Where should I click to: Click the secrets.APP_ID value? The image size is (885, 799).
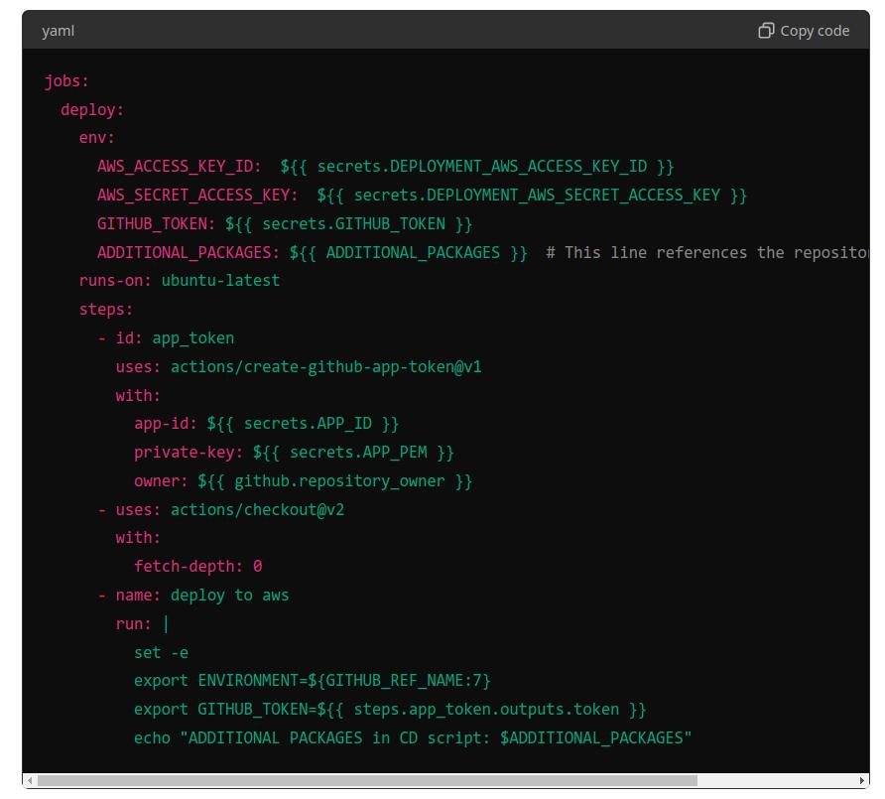click(x=308, y=424)
